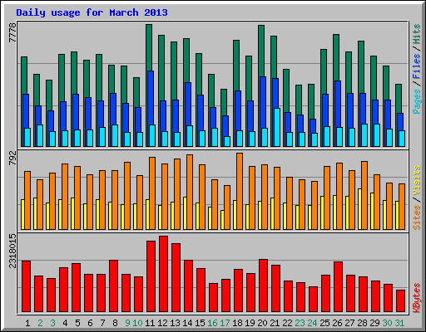Image resolution: width=426 pixels, height=332 pixels.
Task: Click day 27 on the date axis
Action: [349, 323]
